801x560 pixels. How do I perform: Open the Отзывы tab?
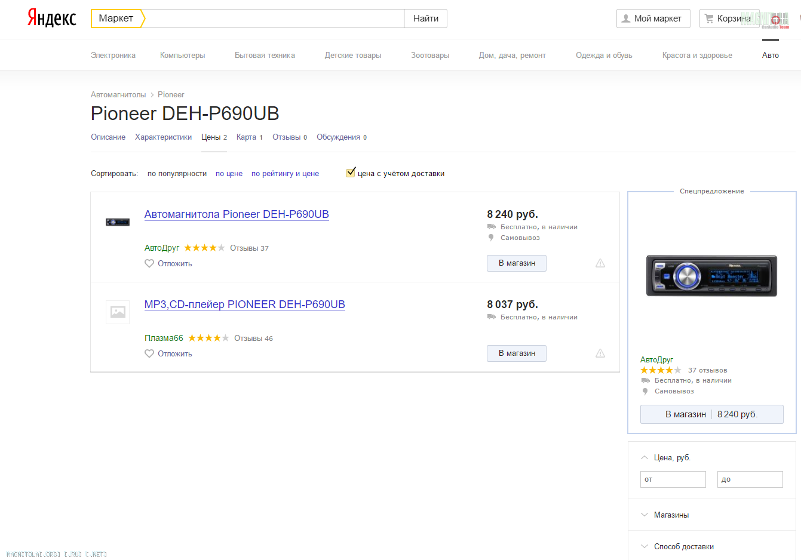(290, 137)
